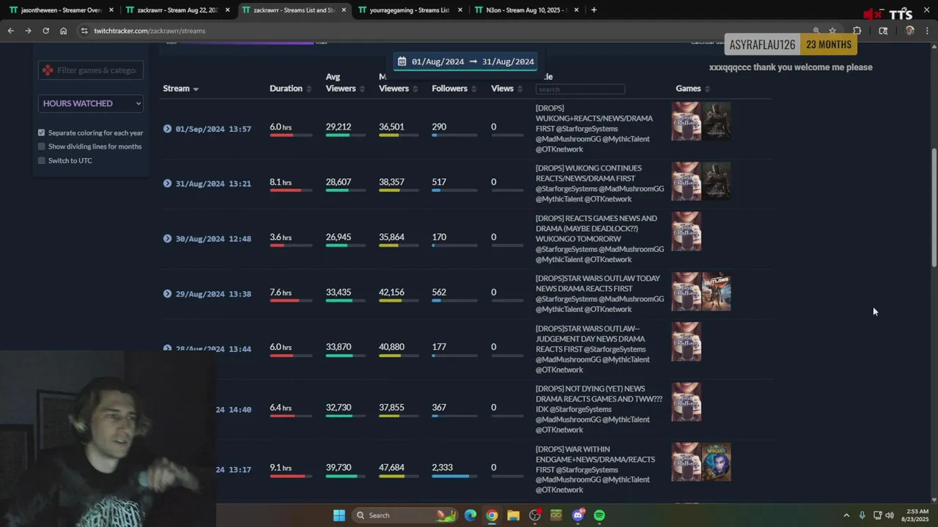
Task: Click the arrow icon beside 30/Aug/2024 stream
Action: (167, 239)
